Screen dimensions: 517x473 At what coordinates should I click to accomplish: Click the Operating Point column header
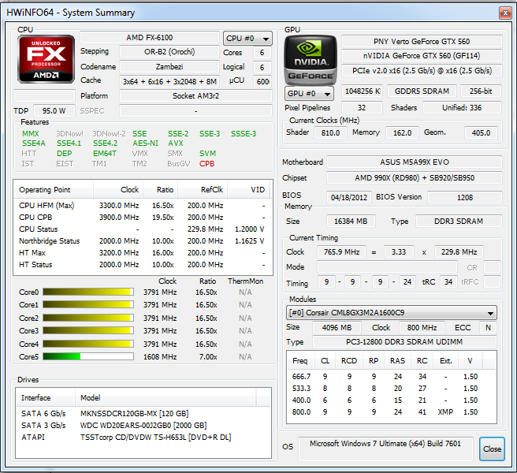coord(54,190)
